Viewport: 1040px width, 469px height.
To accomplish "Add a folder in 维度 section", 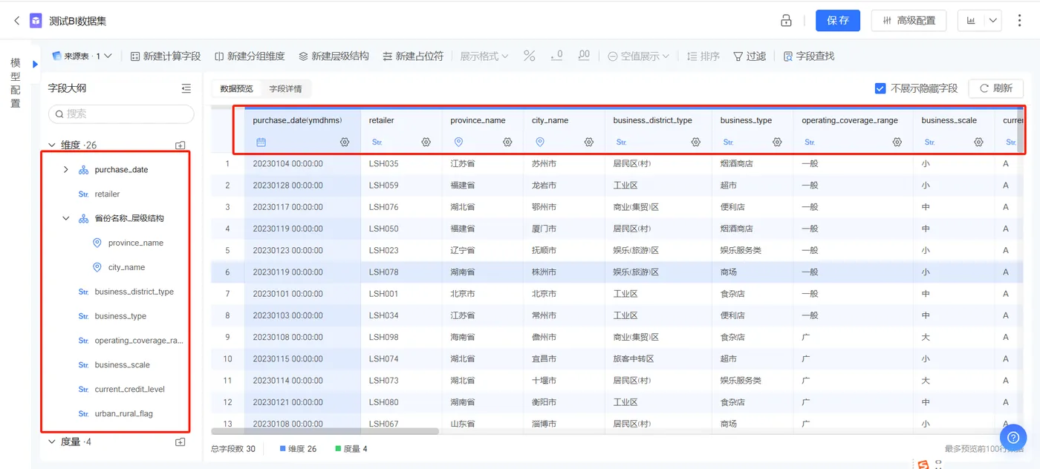I will tap(180, 145).
